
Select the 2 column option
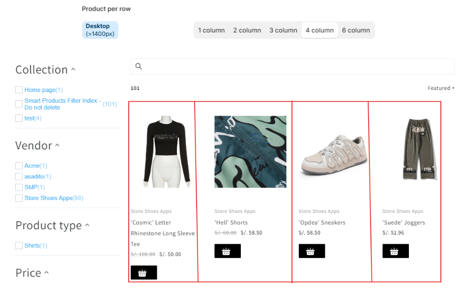(x=247, y=30)
